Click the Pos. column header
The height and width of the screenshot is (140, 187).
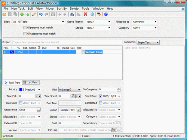[x=6, y=48]
